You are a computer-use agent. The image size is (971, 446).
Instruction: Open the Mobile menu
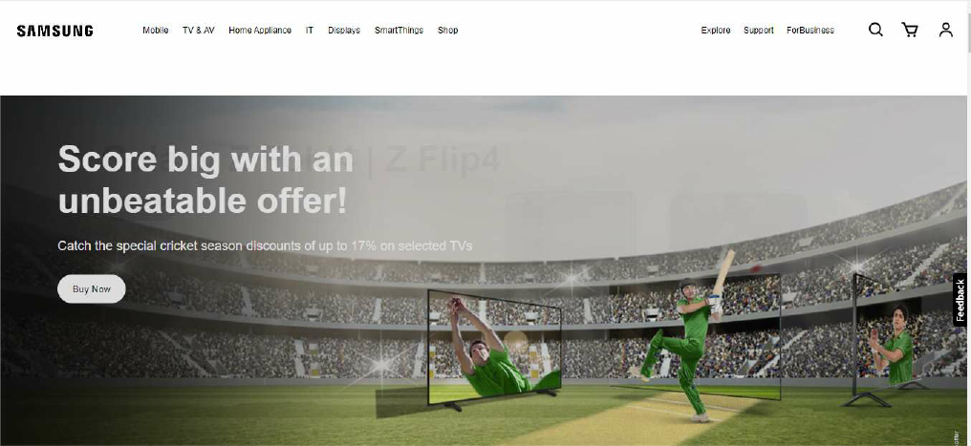click(x=156, y=31)
